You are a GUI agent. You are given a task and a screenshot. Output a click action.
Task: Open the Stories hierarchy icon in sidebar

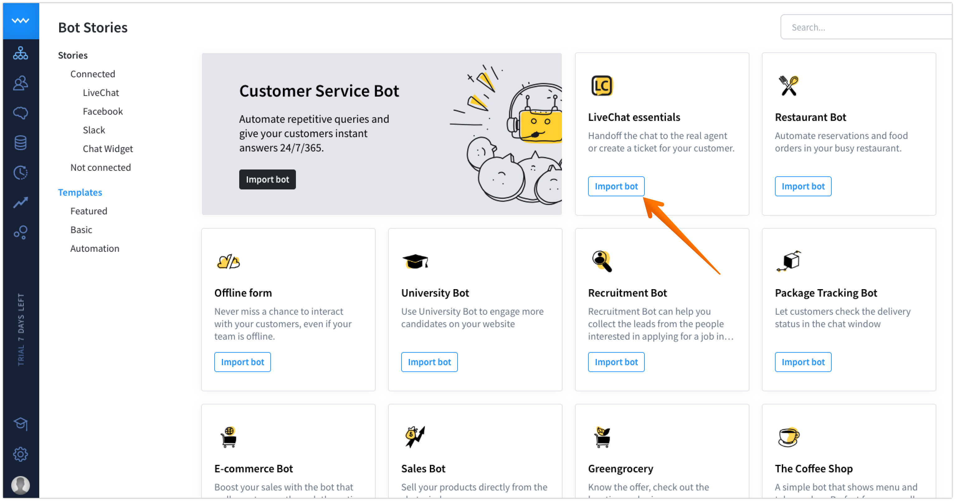(x=20, y=53)
